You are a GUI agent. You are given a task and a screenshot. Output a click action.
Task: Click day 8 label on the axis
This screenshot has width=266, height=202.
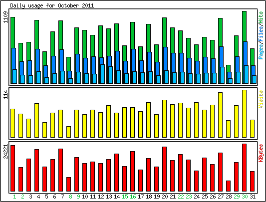pos(70,197)
